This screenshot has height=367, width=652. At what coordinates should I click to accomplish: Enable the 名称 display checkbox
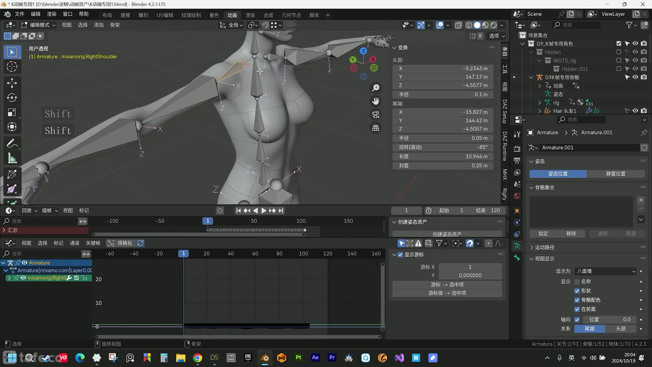[577, 282]
